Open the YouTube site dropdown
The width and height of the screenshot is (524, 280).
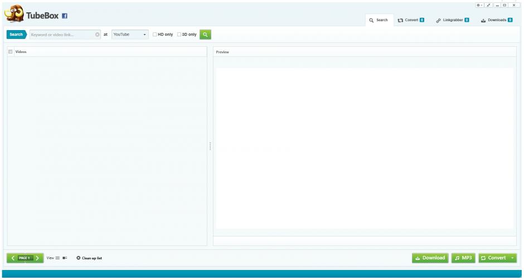(130, 35)
